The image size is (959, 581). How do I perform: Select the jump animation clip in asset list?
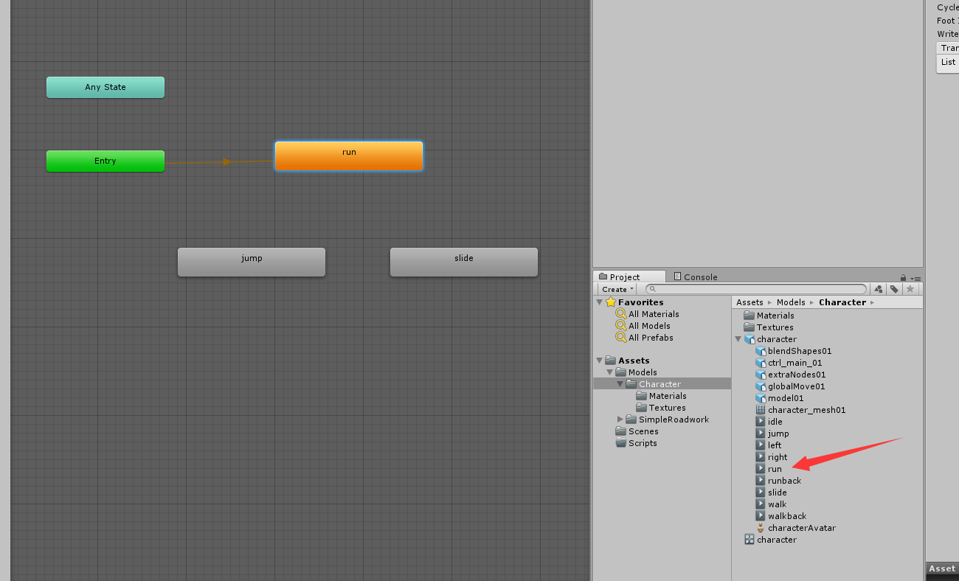772,434
